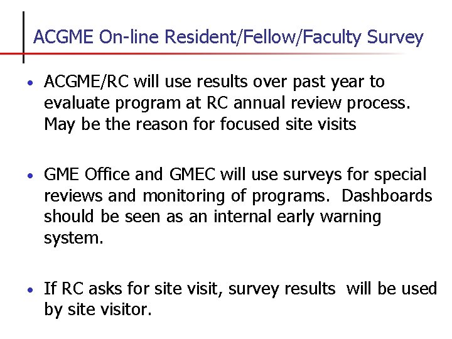Viewport: 452px width, 339px height.
Task: Click the word Dashboards in the second bullet
Action: pos(387,195)
